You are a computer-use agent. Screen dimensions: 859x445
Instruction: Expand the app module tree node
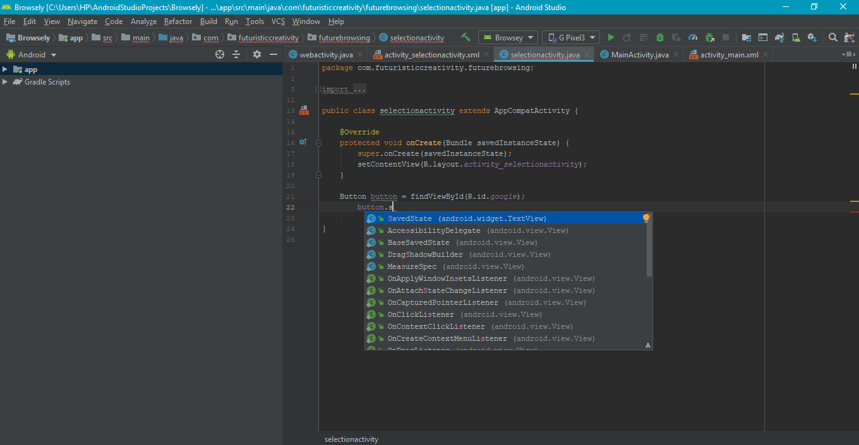coord(6,69)
